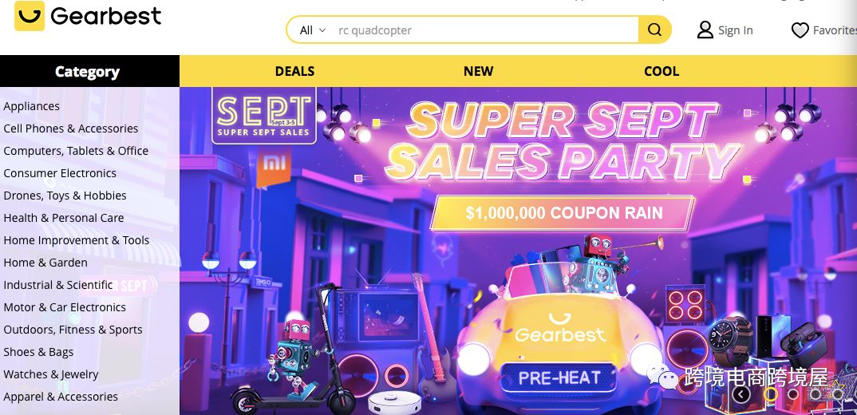Expand Drones, Toys & Hobbies category
857x415 pixels.
tap(65, 196)
